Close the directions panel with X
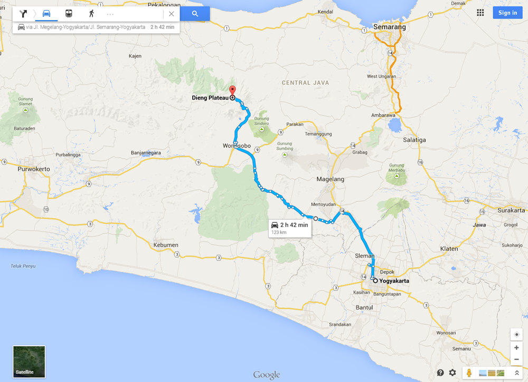Image resolution: width=528 pixels, height=382 pixels. pos(172,14)
